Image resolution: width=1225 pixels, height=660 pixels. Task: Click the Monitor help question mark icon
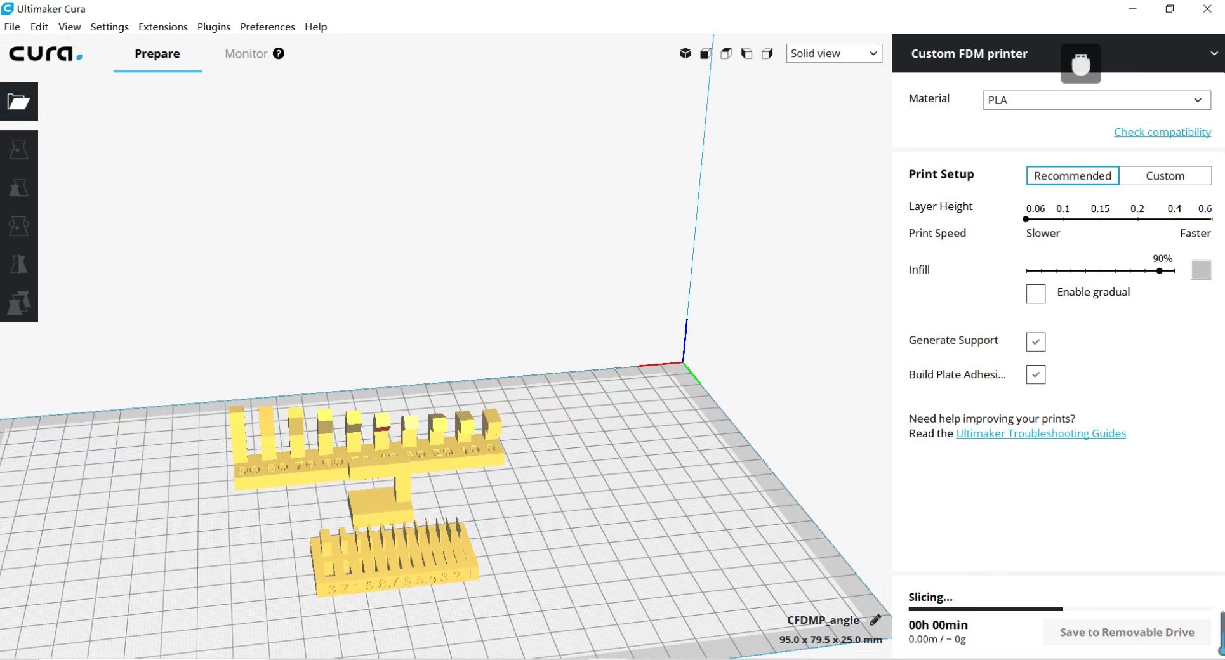click(279, 54)
